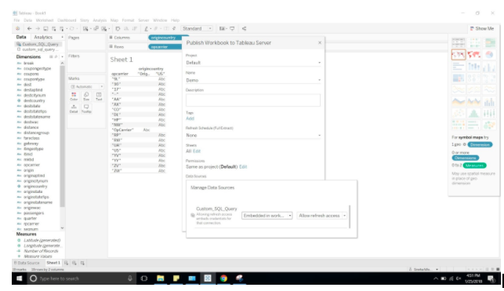Select the treemap chart in Show Me
This screenshot has width=504, height=291.
coord(459,78)
